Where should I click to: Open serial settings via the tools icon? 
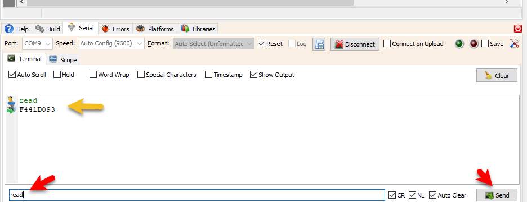tap(515, 44)
